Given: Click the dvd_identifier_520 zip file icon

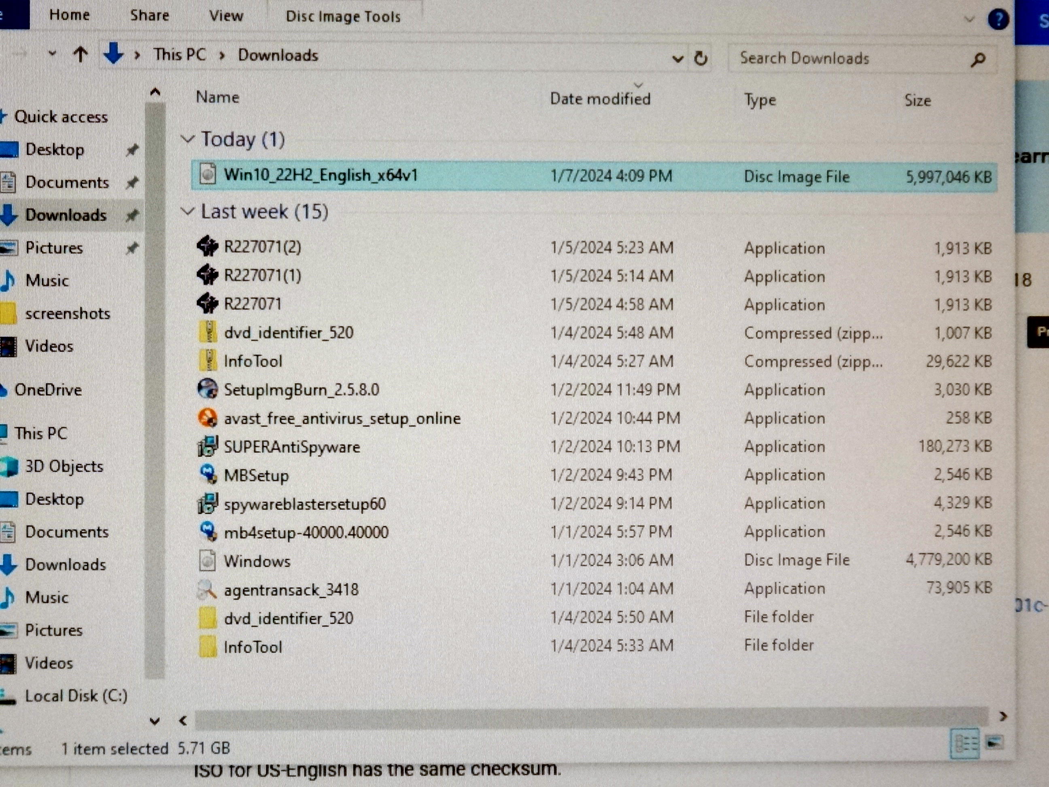Looking at the screenshot, I should click(x=208, y=332).
